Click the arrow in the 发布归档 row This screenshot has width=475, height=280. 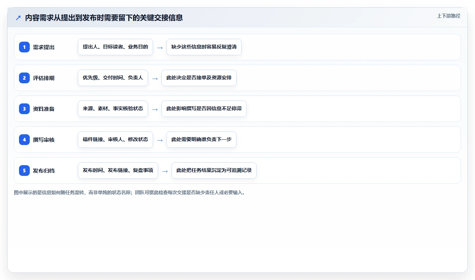165,171
